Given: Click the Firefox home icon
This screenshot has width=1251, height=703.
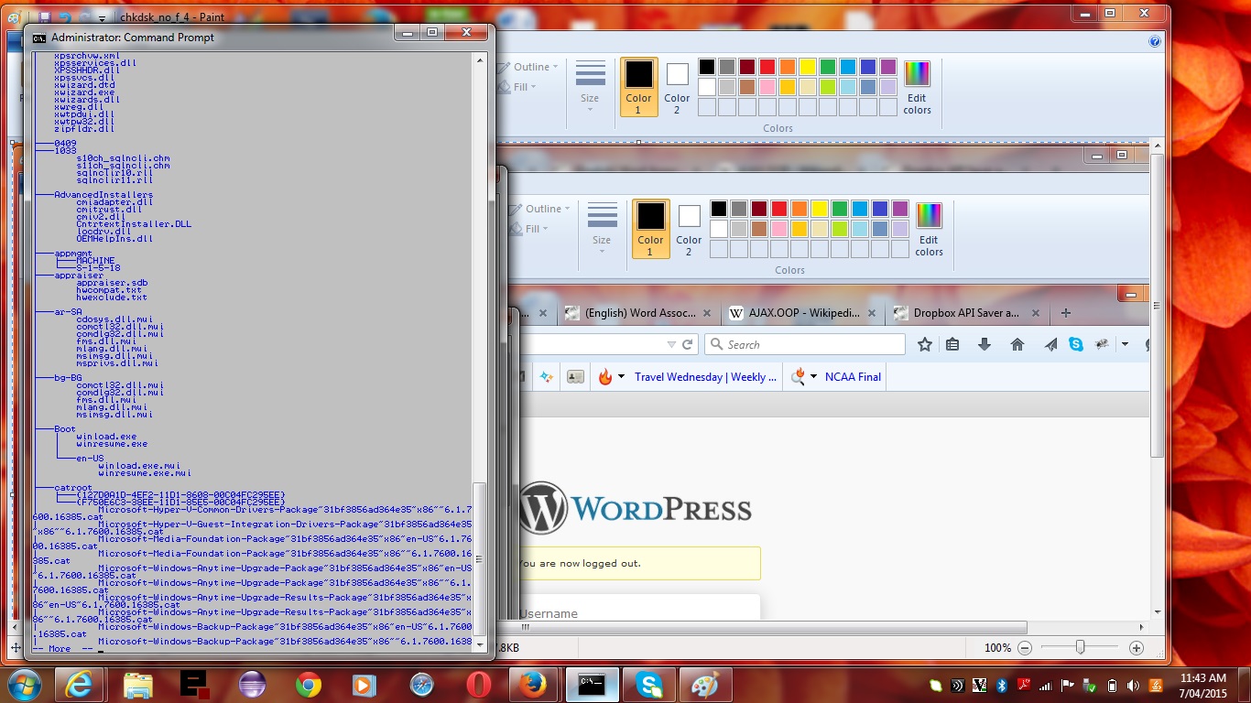Looking at the screenshot, I should click(x=1017, y=344).
